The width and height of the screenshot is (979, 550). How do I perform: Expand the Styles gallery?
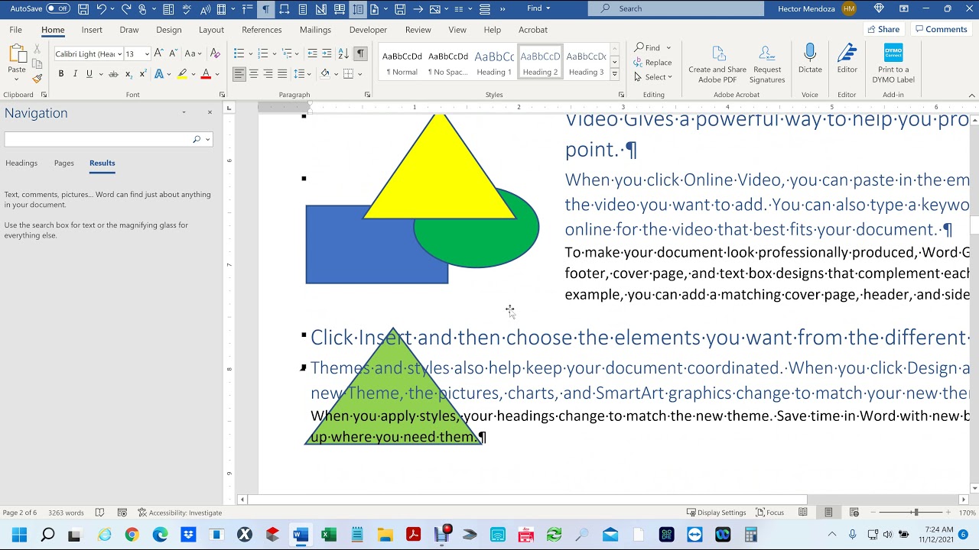click(x=614, y=75)
